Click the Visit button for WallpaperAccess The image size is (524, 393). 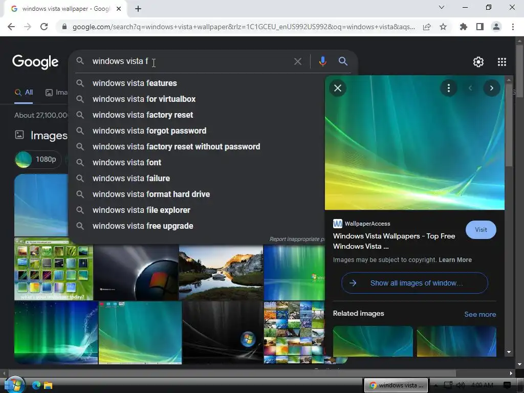pyautogui.click(x=481, y=230)
